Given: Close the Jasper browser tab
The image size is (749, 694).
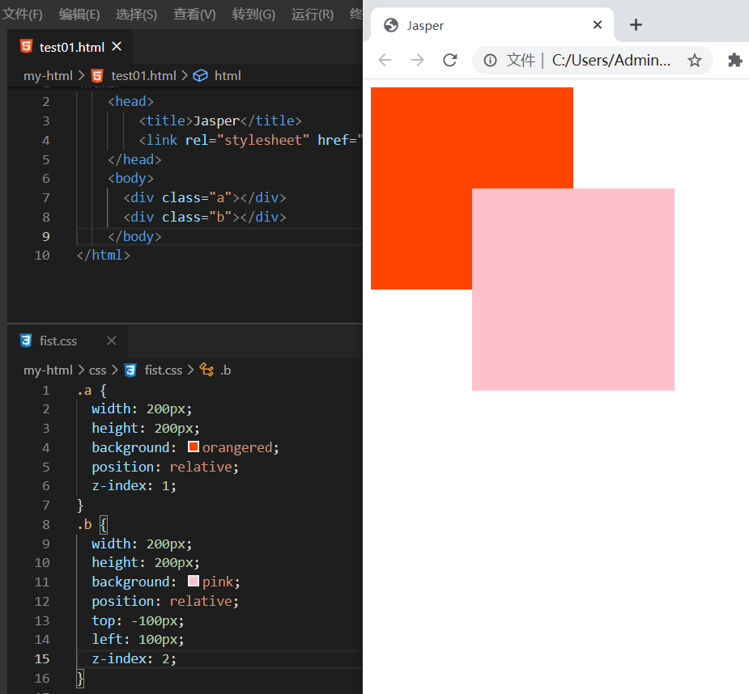Looking at the screenshot, I should coord(597,25).
